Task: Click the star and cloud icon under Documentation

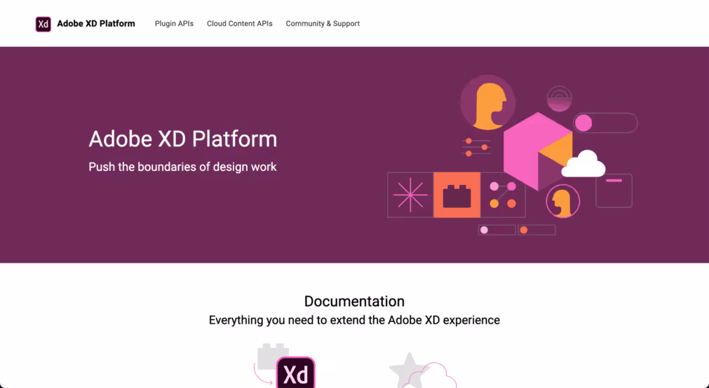Action: click(423, 370)
